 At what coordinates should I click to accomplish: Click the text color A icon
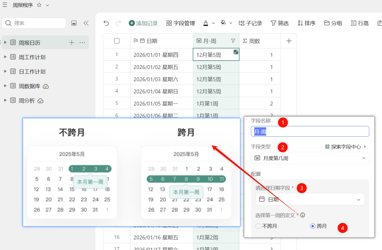tap(206, 23)
